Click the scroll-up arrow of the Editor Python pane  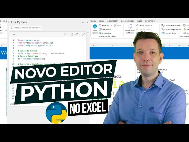(88, 32)
